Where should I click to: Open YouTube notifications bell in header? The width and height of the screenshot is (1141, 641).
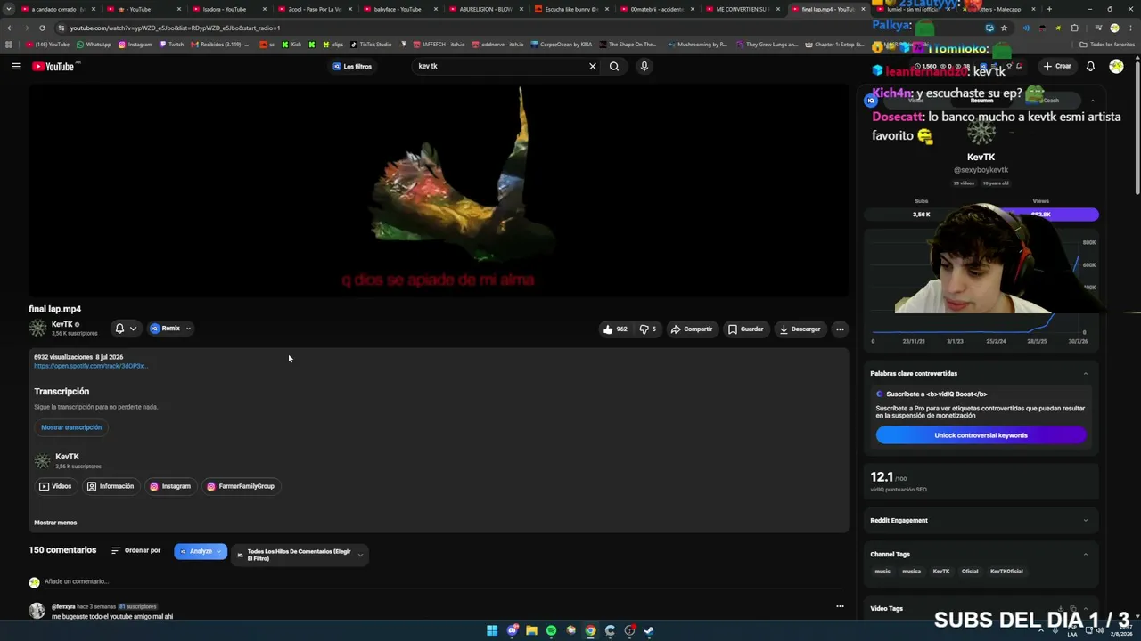(1090, 66)
